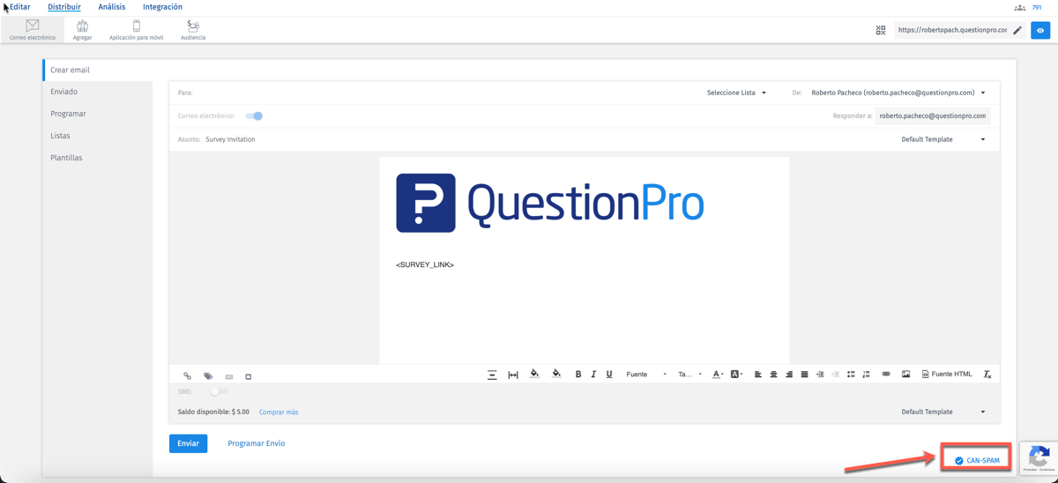The image size is (1058, 483).
Task: Open the Integración menu
Action: (x=162, y=7)
